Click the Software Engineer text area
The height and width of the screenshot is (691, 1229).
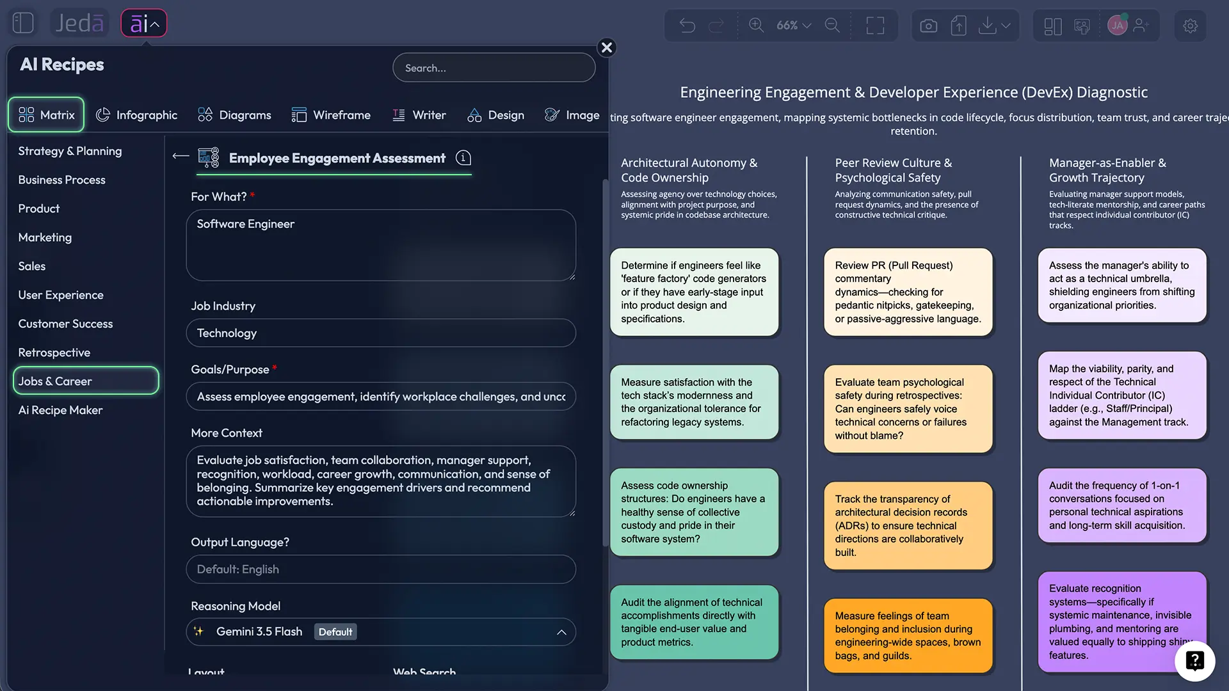click(381, 245)
